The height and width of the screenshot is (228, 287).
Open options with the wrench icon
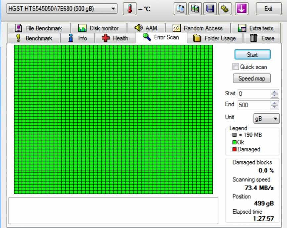[225, 8]
